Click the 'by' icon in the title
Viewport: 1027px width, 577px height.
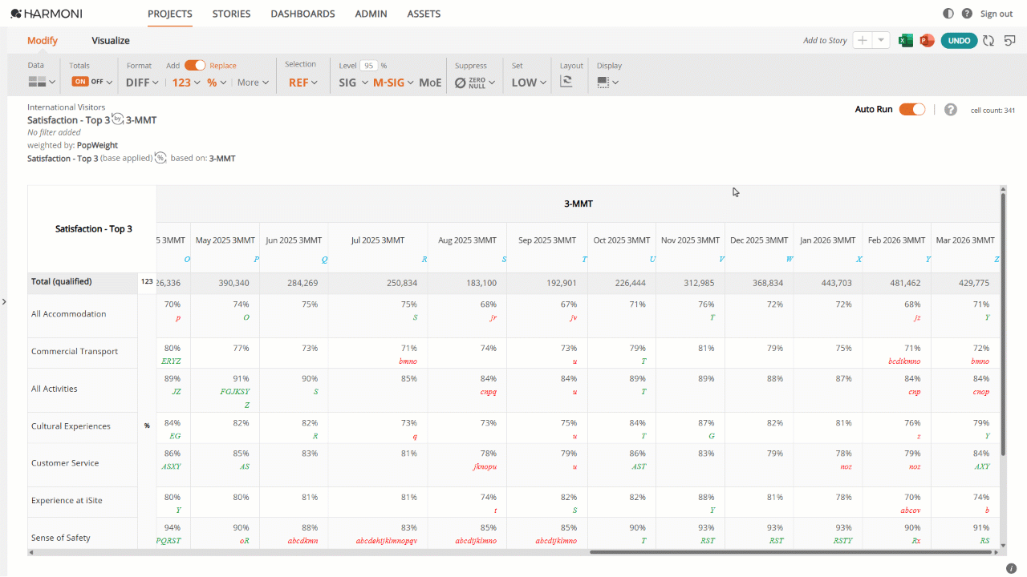click(x=117, y=119)
